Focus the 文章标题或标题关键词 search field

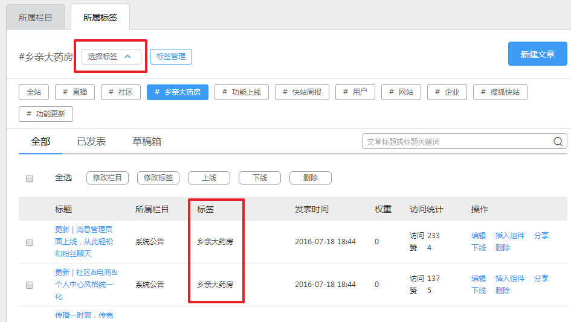click(x=465, y=141)
